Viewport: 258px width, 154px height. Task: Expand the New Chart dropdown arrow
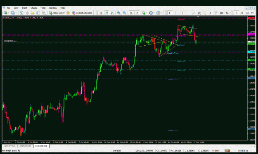pos(8,13)
